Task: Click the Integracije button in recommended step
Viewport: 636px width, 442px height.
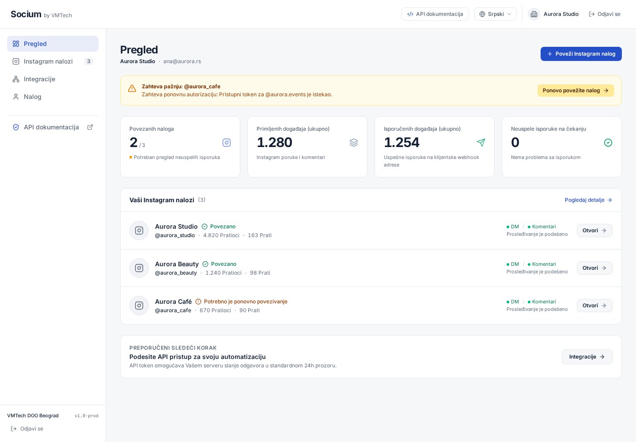Action: (587, 357)
